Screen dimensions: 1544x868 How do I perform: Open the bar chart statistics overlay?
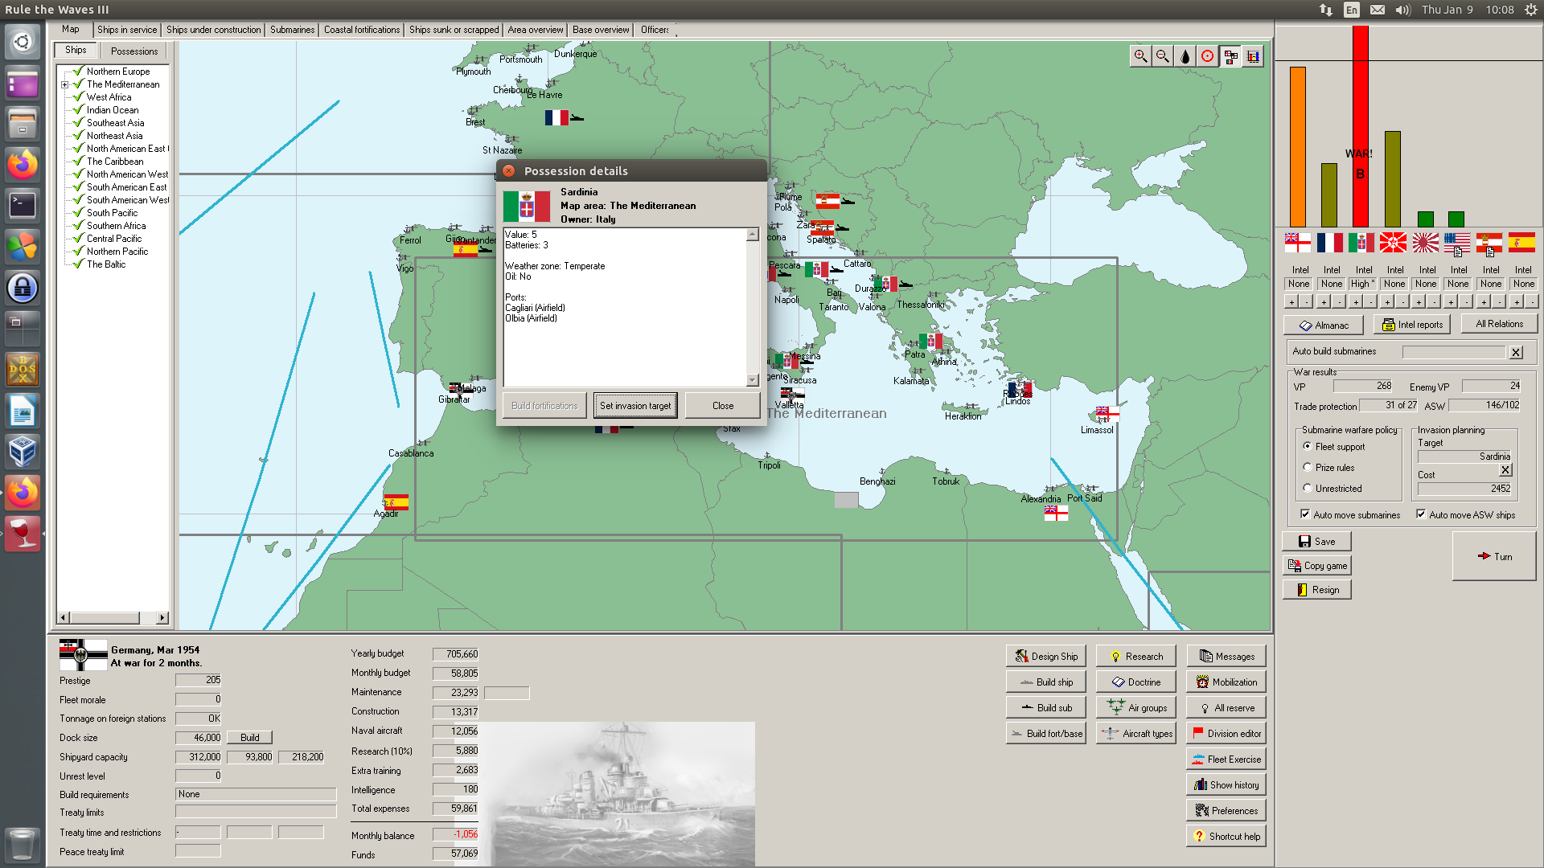click(1253, 56)
